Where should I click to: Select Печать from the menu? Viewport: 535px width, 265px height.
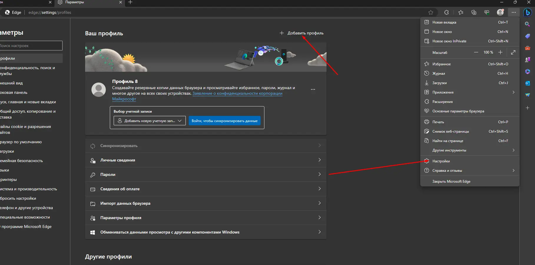pos(470,122)
